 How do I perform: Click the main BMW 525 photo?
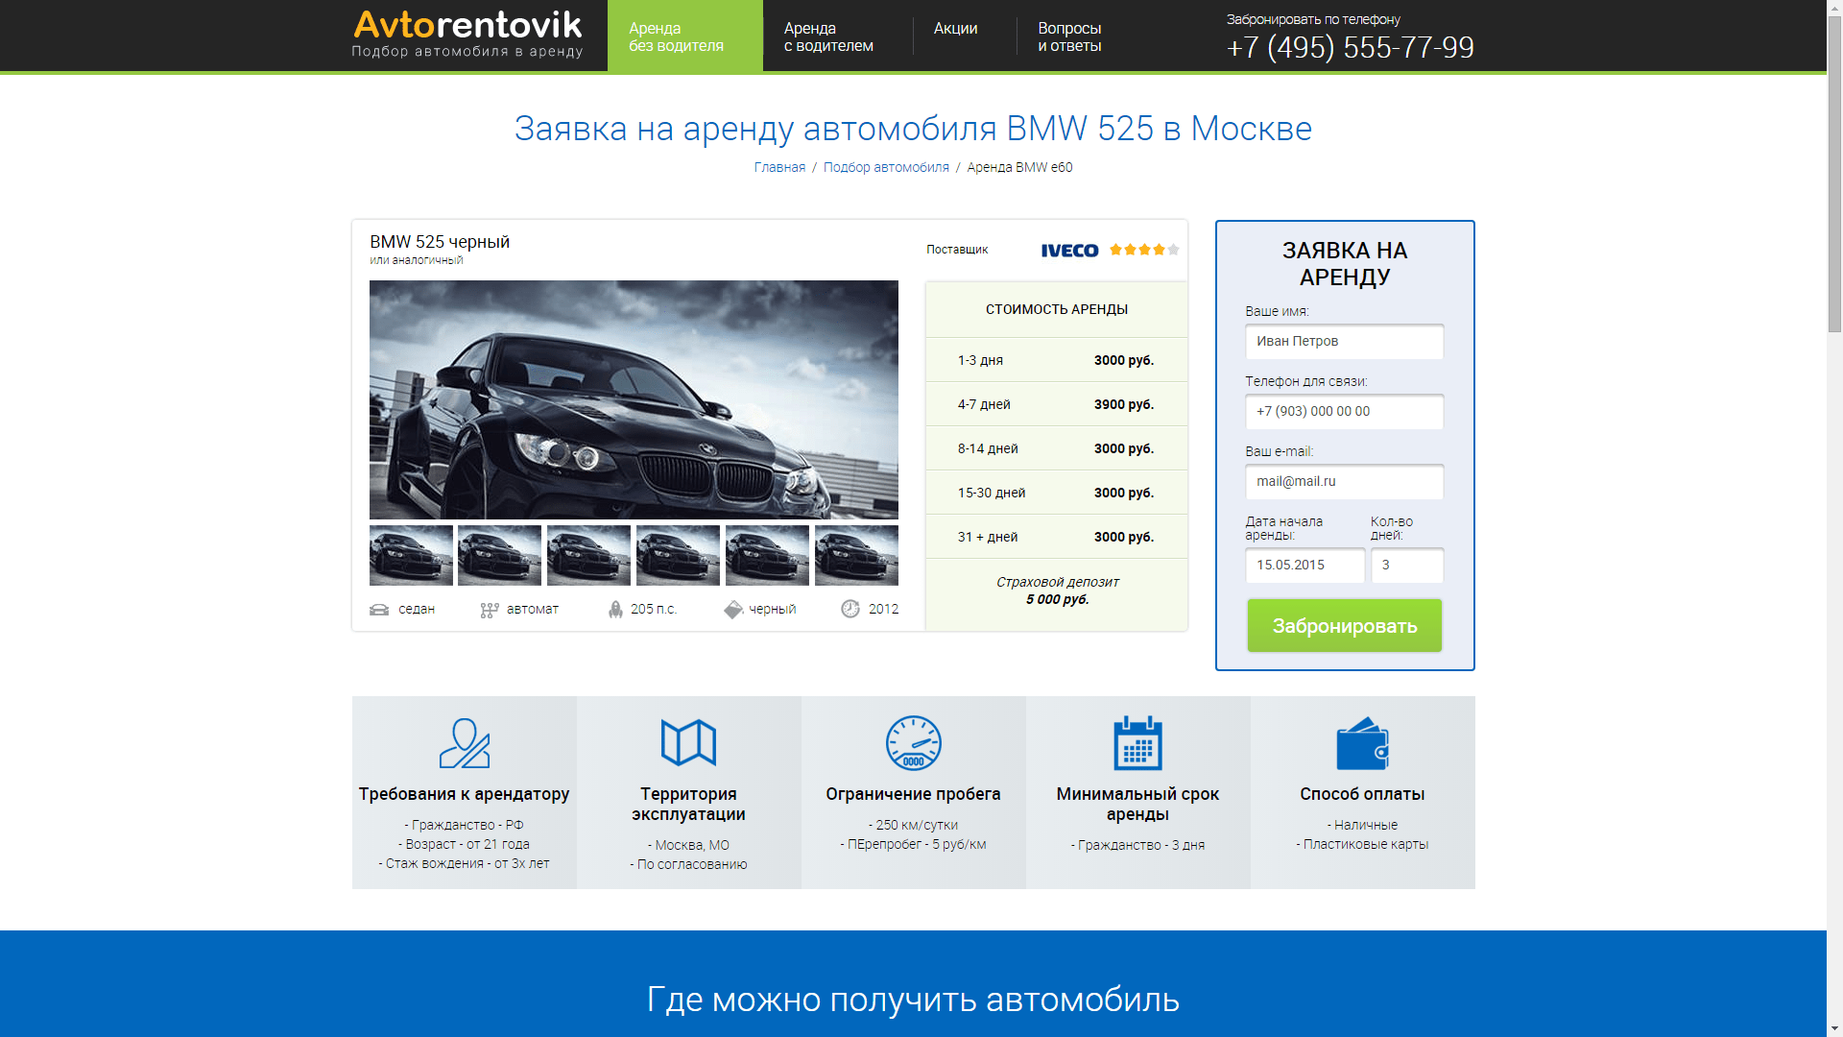pyautogui.click(x=634, y=399)
